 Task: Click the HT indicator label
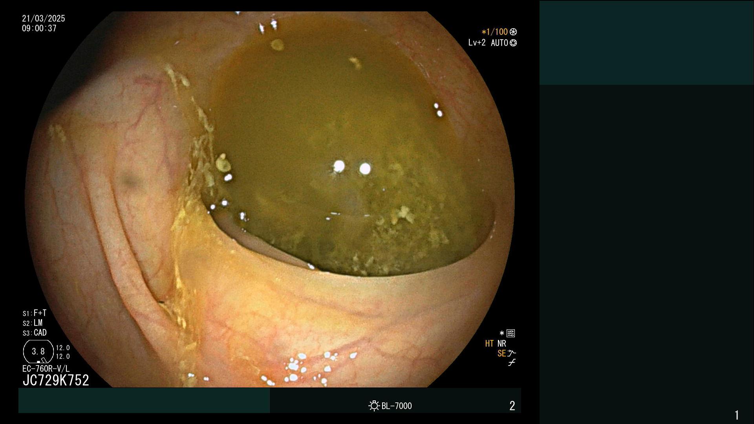[x=489, y=344]
